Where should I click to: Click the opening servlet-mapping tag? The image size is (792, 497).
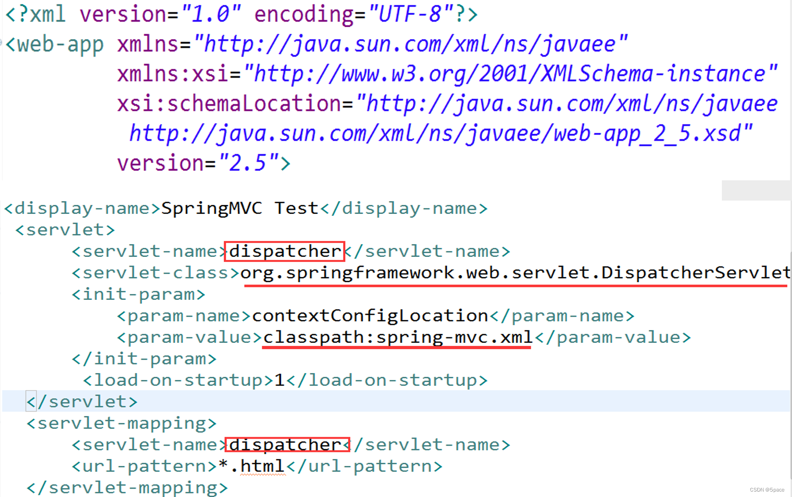coord(121,423)
